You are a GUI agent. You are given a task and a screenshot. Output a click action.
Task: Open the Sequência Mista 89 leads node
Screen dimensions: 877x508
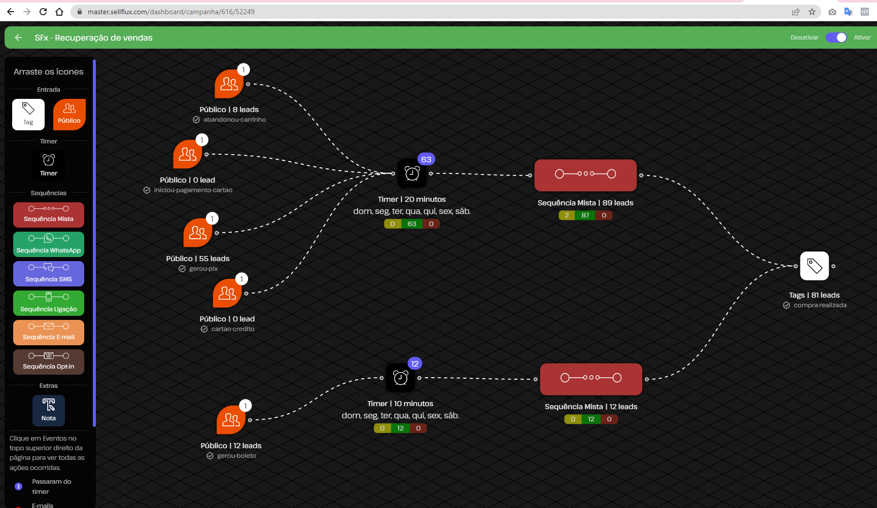(x=585, y=175)
